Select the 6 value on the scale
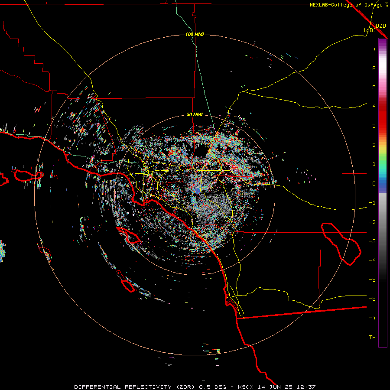Image resolution: width=390 pixels, height=390 pixels. coord(374,68)
